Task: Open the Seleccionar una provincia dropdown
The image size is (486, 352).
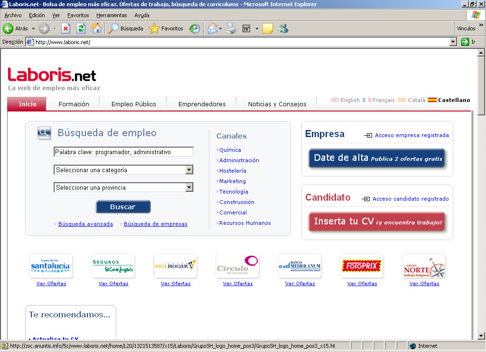Action: (x=189, y=187)
